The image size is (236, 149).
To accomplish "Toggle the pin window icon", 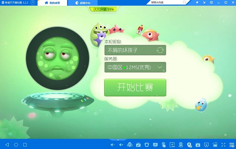I will coord(197,2).
